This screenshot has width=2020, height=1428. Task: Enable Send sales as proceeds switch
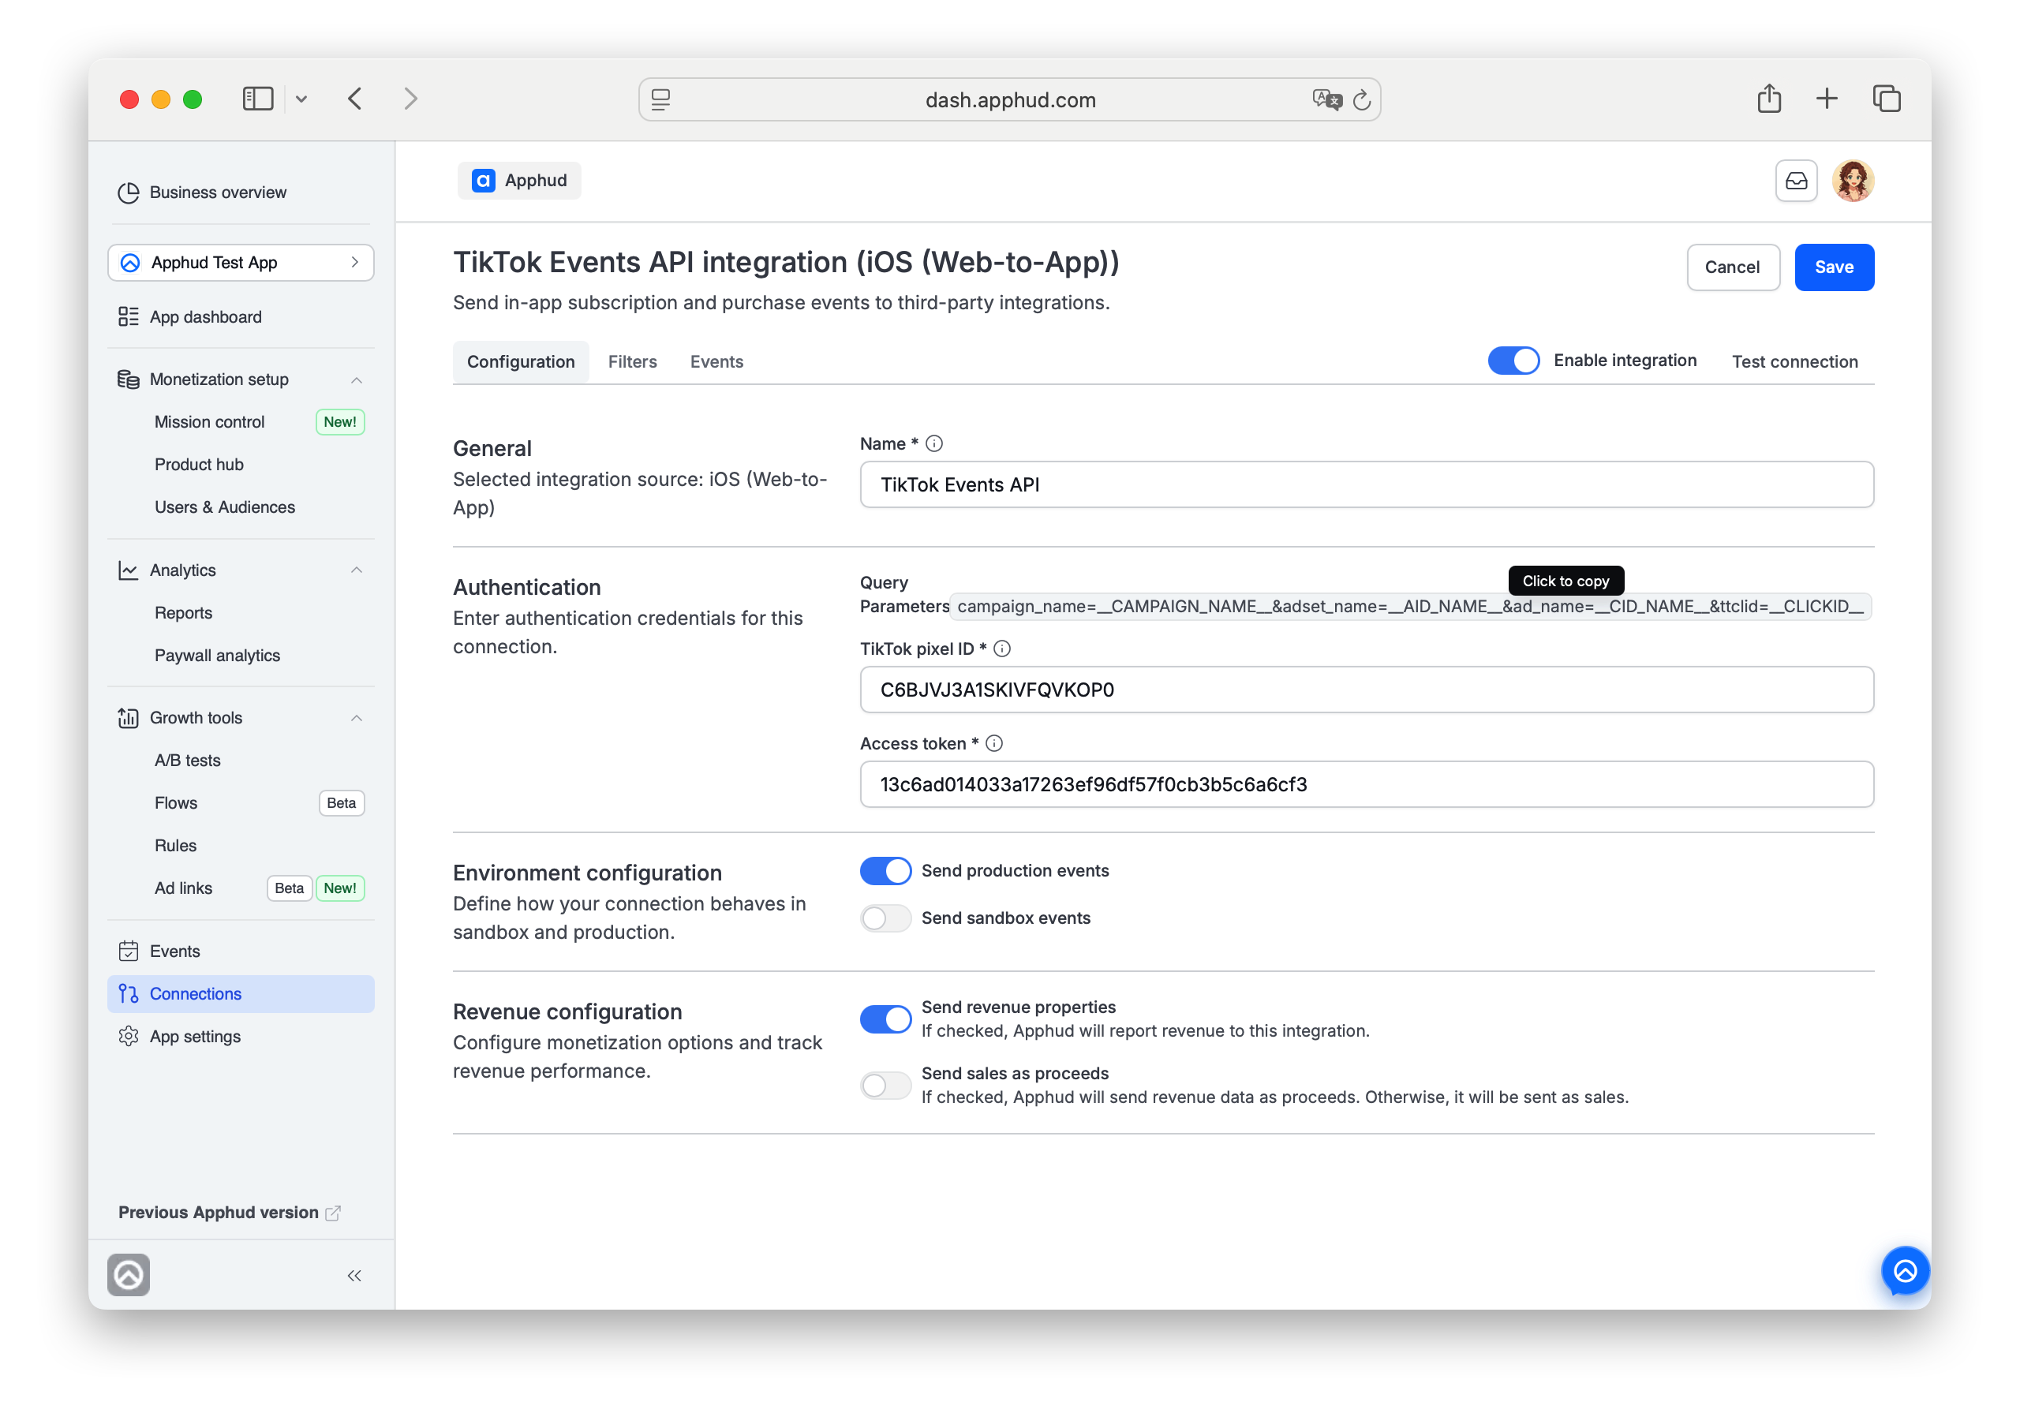coord(885,1085)
